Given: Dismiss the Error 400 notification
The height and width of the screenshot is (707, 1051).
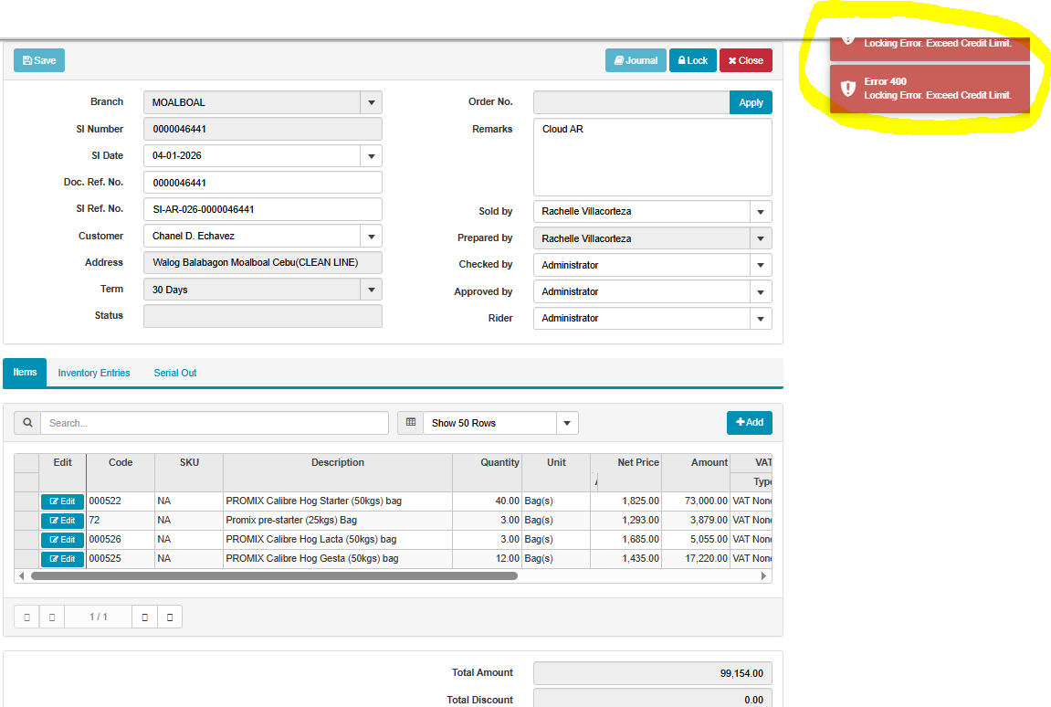Looking at the screenshot, I should (929, 89).
